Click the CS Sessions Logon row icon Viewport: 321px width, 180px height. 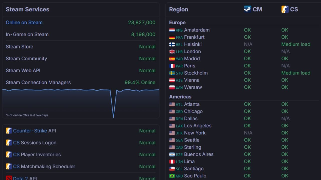(x=9, y=143)
